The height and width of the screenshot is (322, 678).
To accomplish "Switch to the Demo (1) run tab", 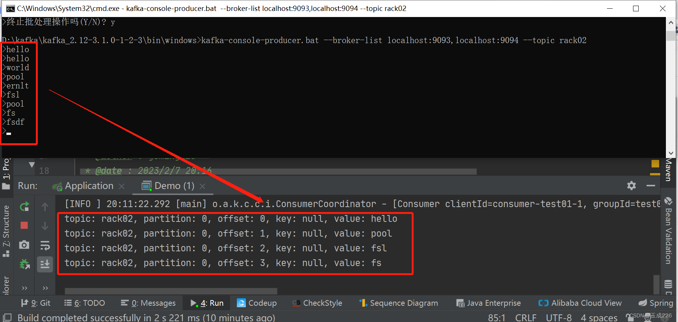I will coord(168,186).
